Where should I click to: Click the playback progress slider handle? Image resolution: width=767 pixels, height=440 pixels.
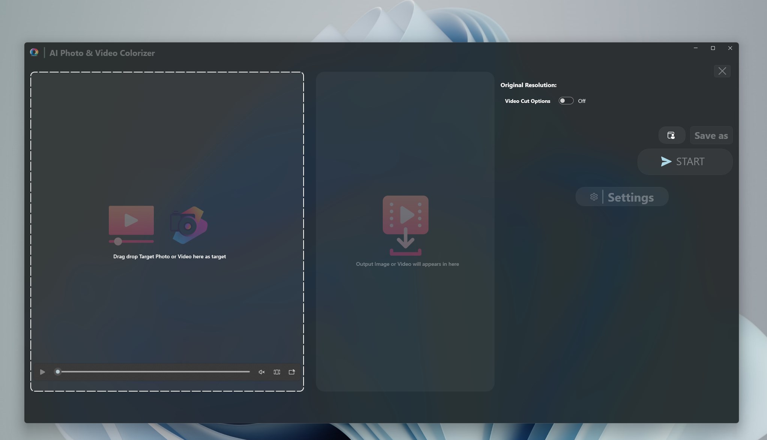(x=58, y=372)
